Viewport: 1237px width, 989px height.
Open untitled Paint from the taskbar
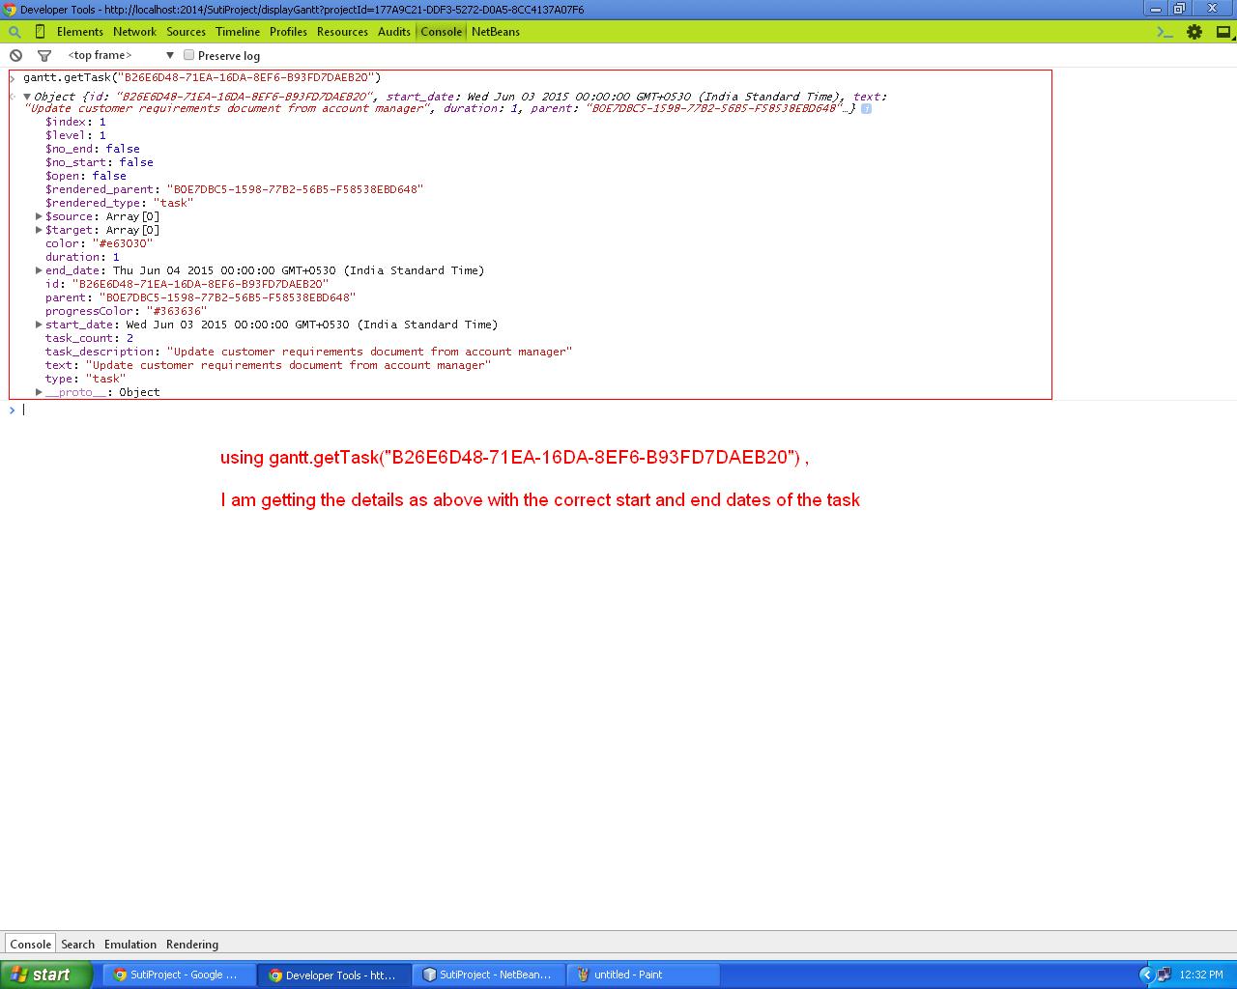point(644,975)
